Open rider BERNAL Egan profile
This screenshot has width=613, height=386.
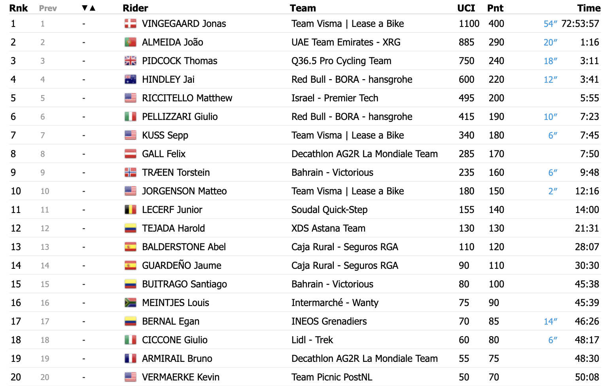[170, 321]
